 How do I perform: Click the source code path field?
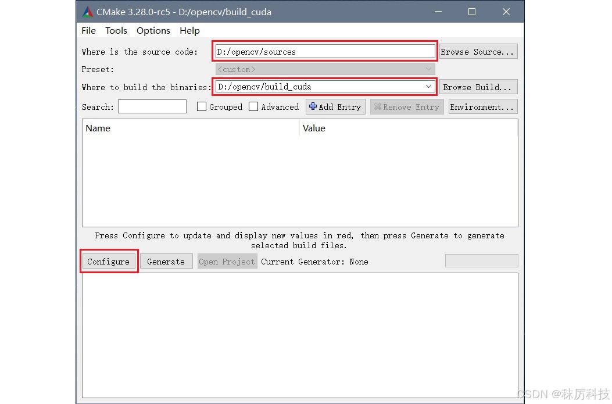click(x=325, y=52)
